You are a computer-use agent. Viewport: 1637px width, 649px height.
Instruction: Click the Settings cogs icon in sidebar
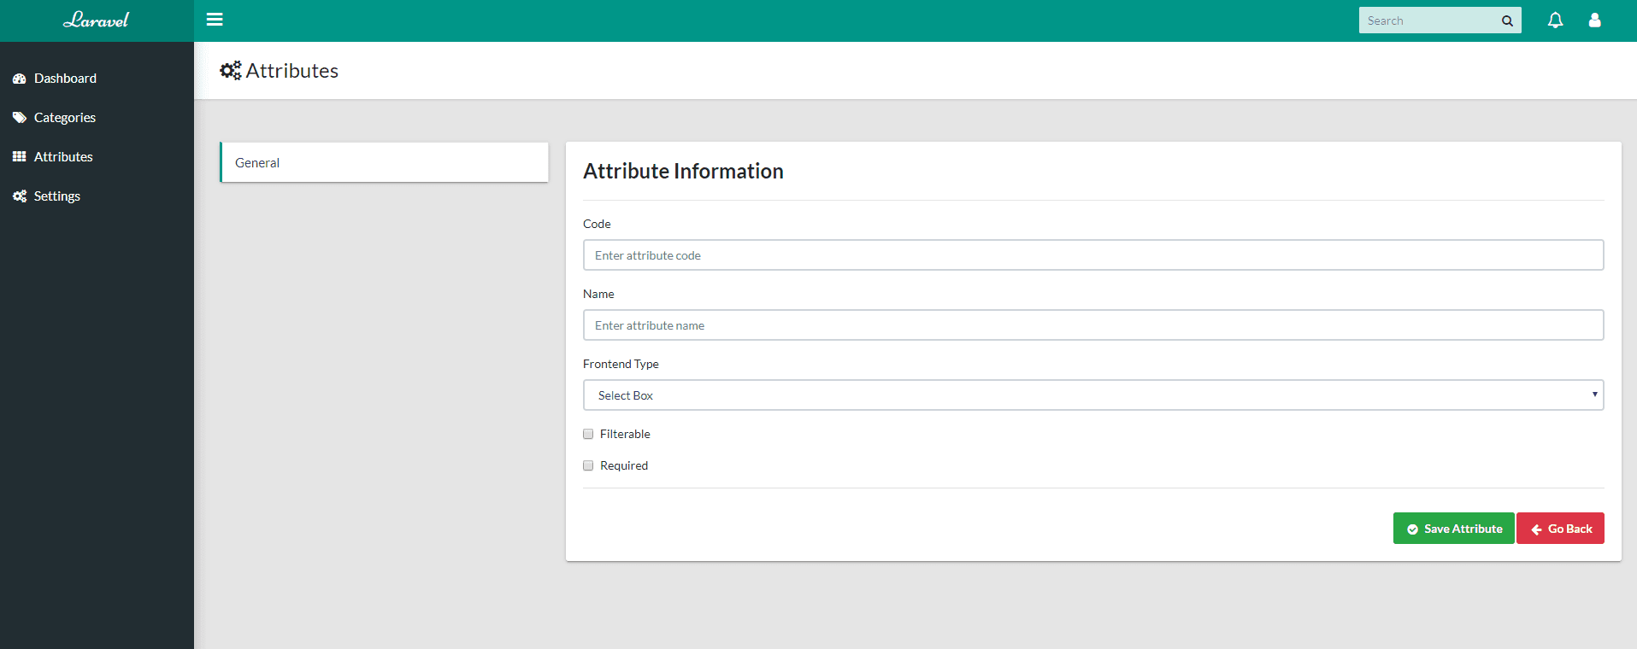click(20, 196)
